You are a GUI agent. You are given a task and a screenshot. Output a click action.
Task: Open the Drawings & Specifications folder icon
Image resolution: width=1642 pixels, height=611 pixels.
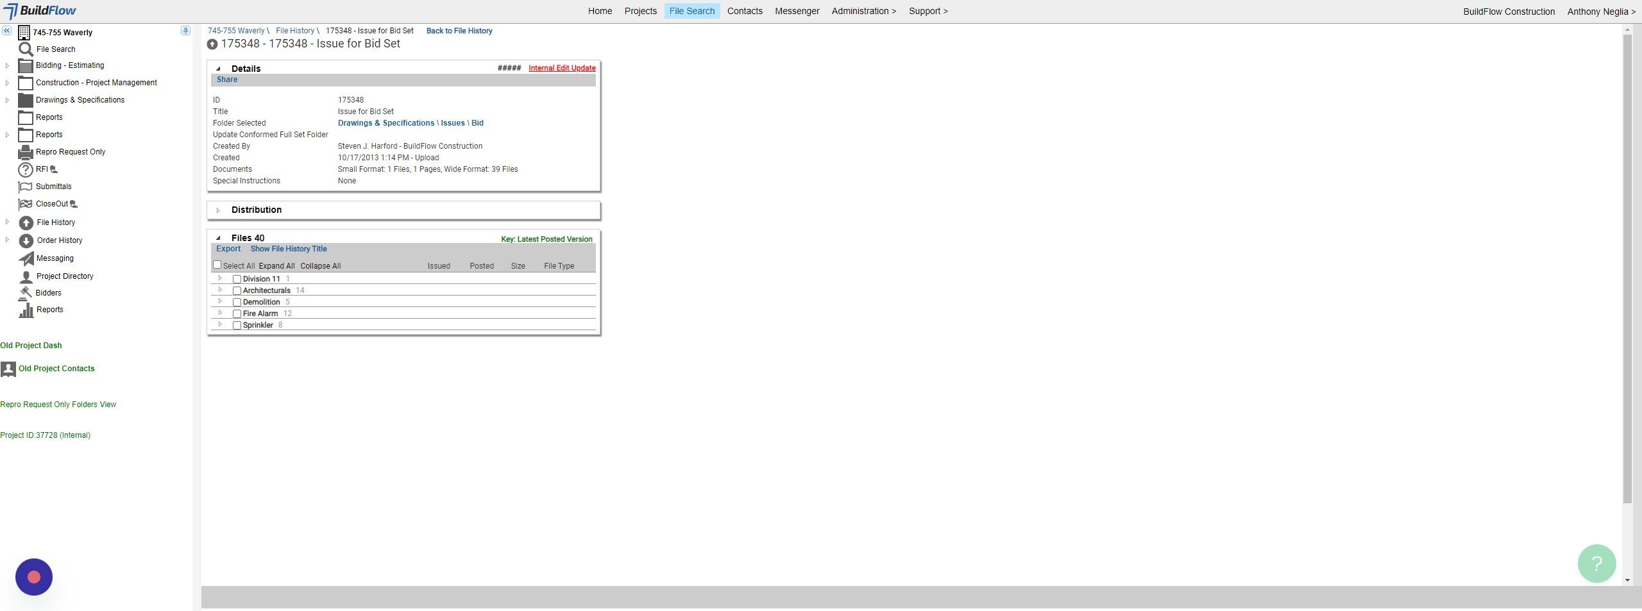coord(25,100)
